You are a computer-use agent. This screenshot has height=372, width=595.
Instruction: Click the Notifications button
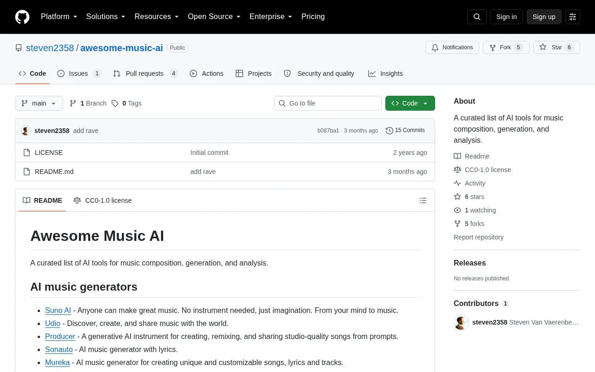coord(452,47)
